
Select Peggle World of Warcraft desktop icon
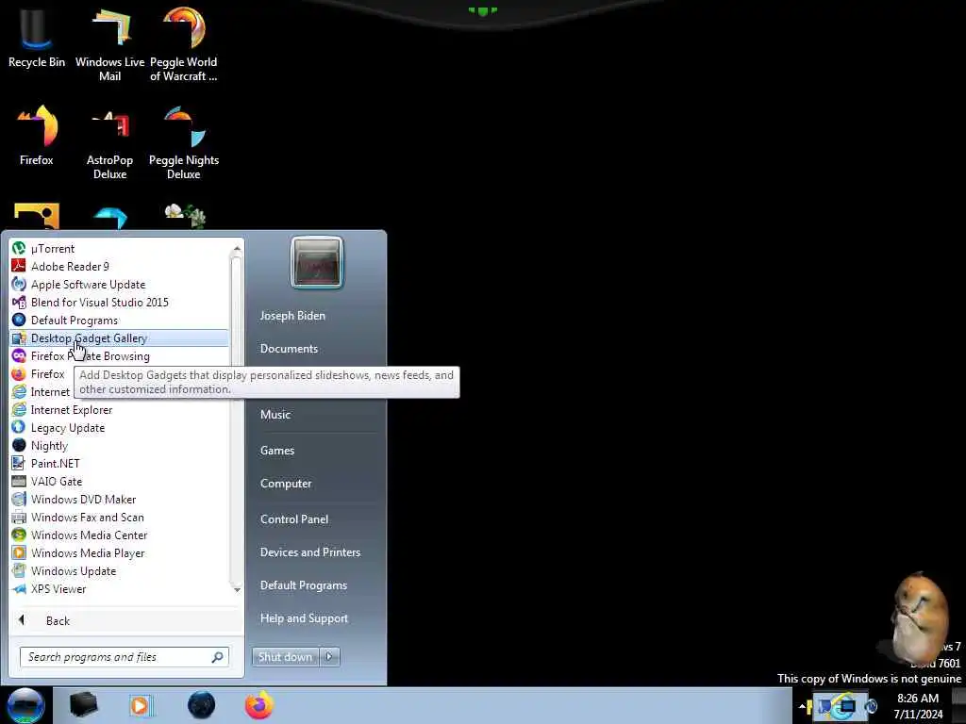(x=184, y=44)
